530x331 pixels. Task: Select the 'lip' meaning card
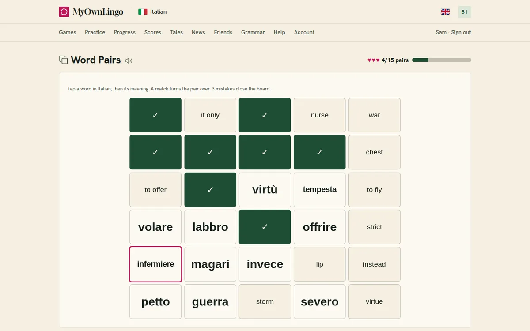pos(320,264)
